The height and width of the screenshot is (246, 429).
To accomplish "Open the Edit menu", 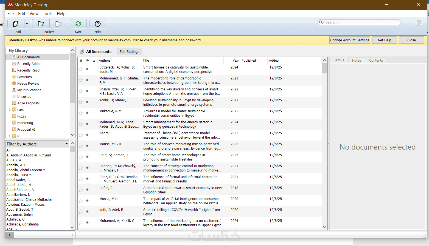I will pyautogui.click(x=22, y=14).
